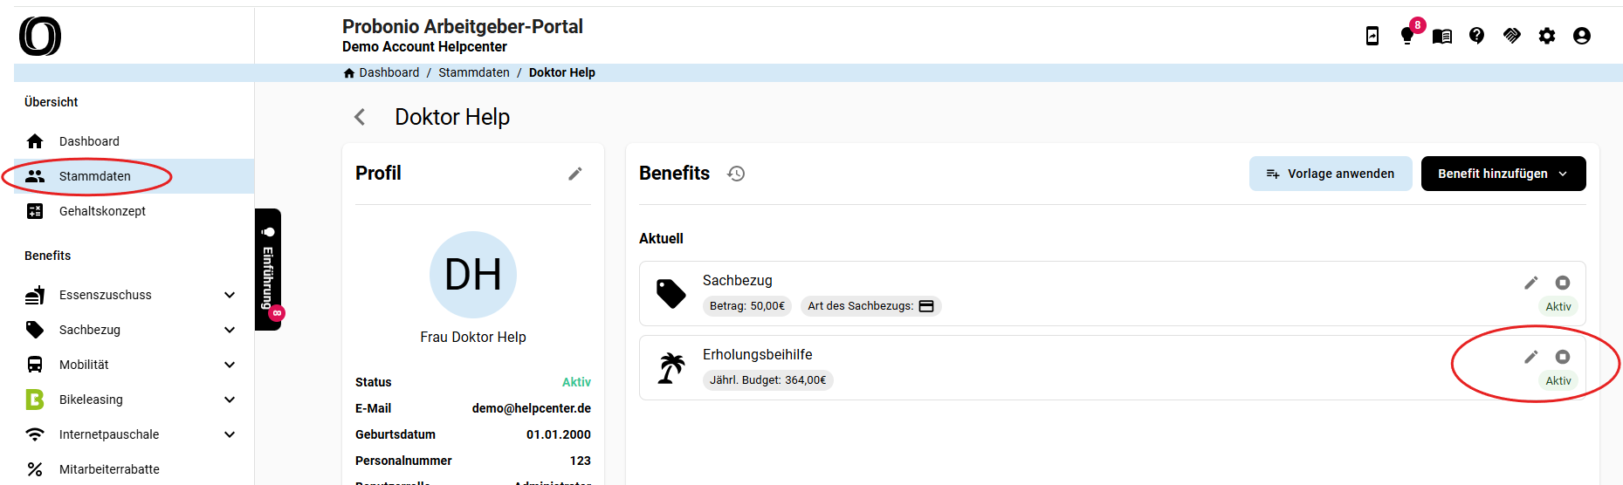Click the email demo@helpcenter.de
Image resolution: width=1623 pixels, height=485 pixels.
point(532,408)
